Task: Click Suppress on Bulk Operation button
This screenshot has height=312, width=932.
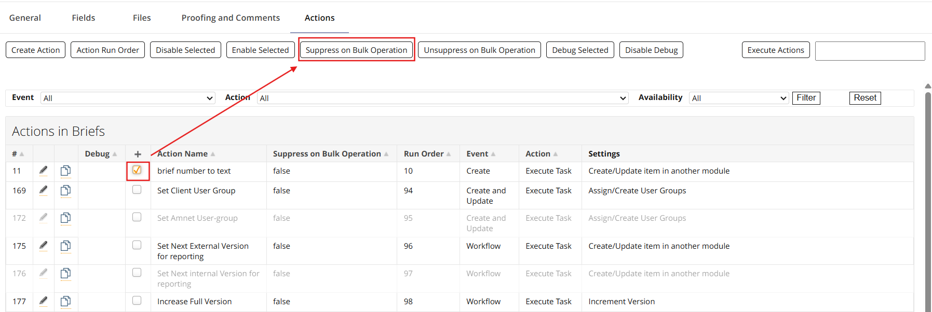Action: [356, 50]
